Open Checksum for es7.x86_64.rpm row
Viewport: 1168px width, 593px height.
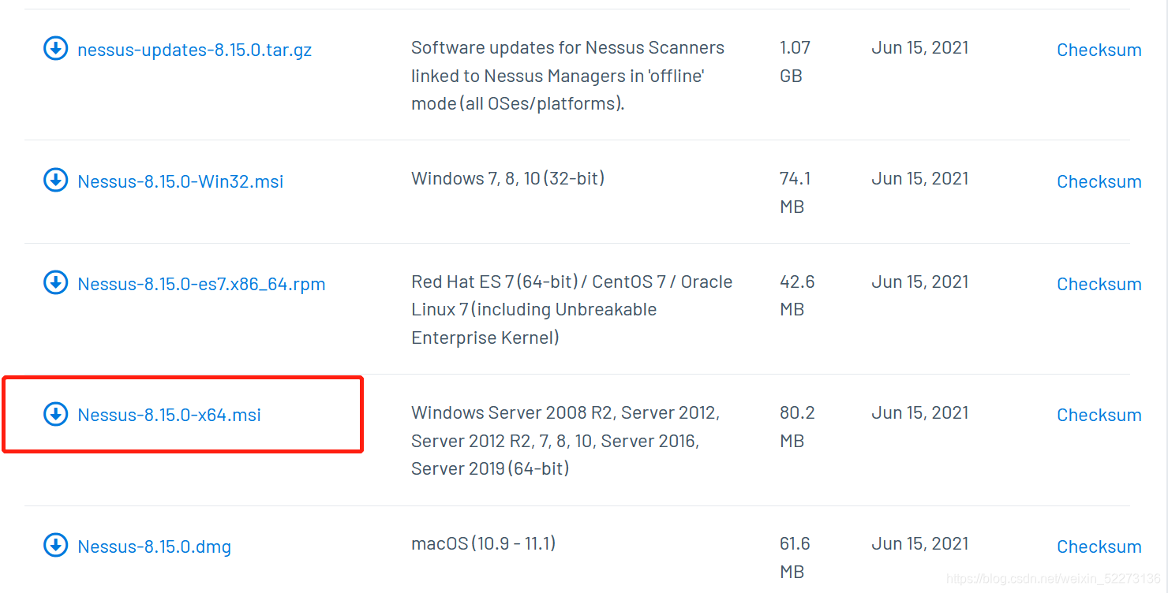[1099, 284]
